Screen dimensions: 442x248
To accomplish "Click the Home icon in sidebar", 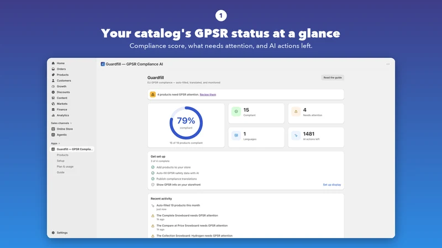I will click(x=53, y=63).
